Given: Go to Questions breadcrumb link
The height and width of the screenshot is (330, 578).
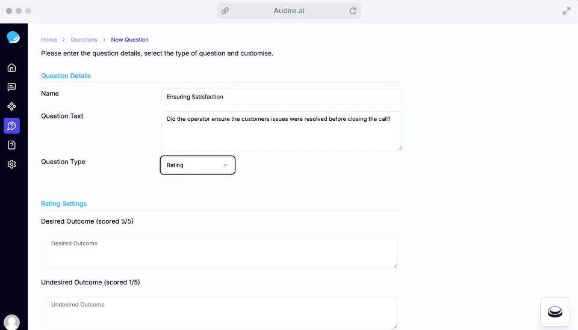Looking at the screenshot, I should tap(84, 40).
